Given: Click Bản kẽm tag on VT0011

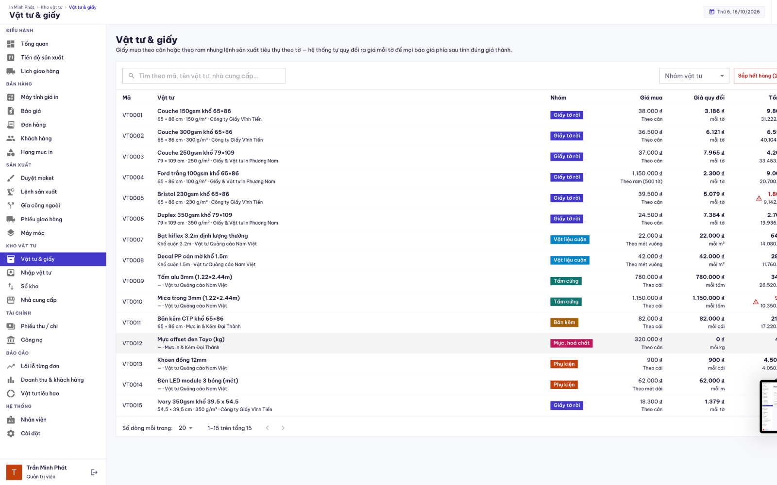Looking at the screenshot, I should click(564, 323).
